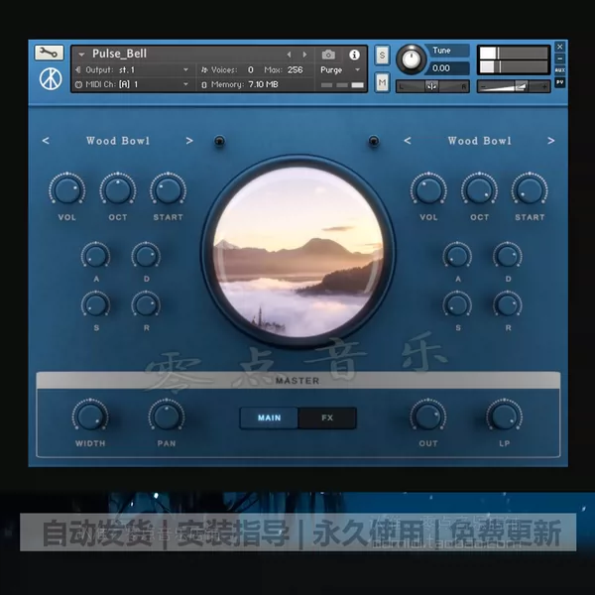Click the right layer OCT knob
The width and height of the screenshot is (595, 595).
(479, 189)
